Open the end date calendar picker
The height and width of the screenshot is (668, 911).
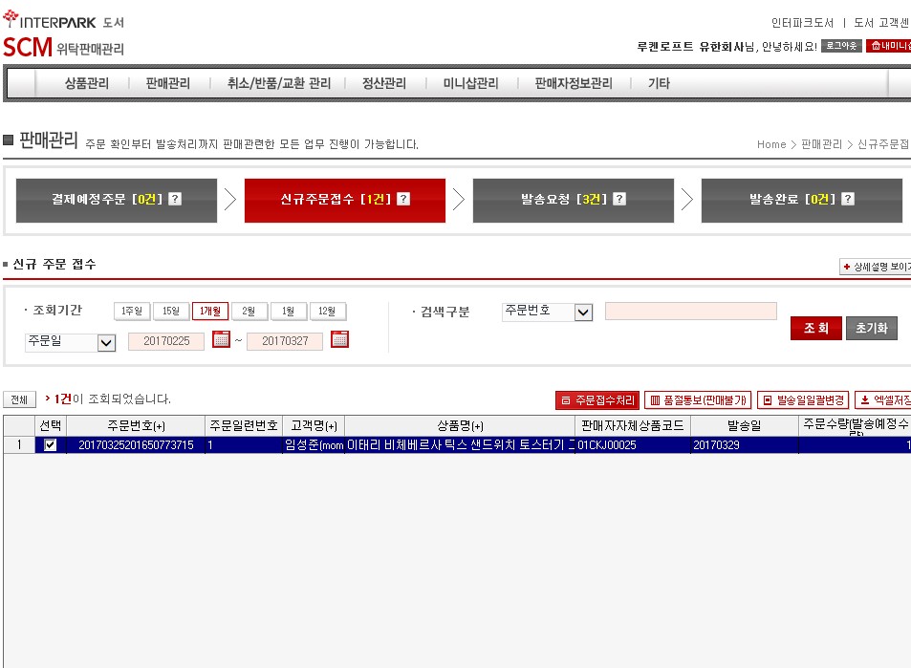tap(339, 339)
